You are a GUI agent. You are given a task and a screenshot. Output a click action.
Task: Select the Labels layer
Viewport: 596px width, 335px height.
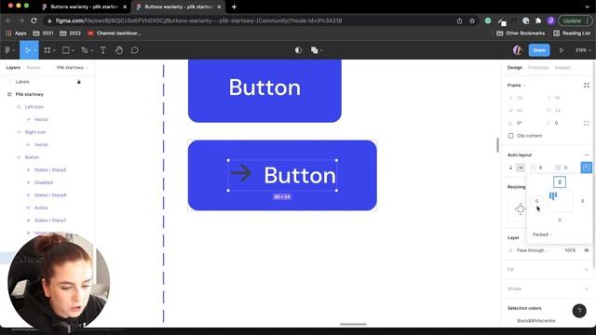(22, 82)
